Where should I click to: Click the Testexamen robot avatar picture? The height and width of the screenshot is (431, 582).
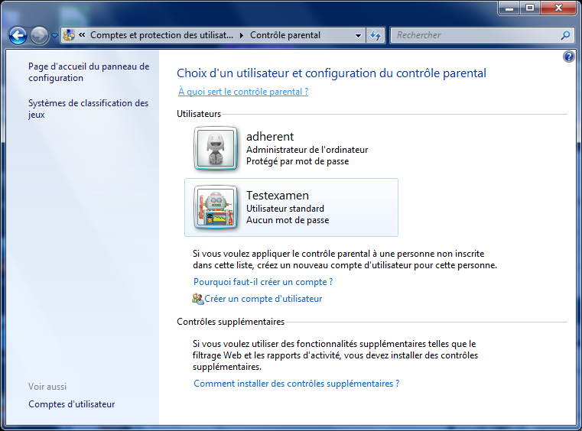pyautogui.click(x=216, y=207)
